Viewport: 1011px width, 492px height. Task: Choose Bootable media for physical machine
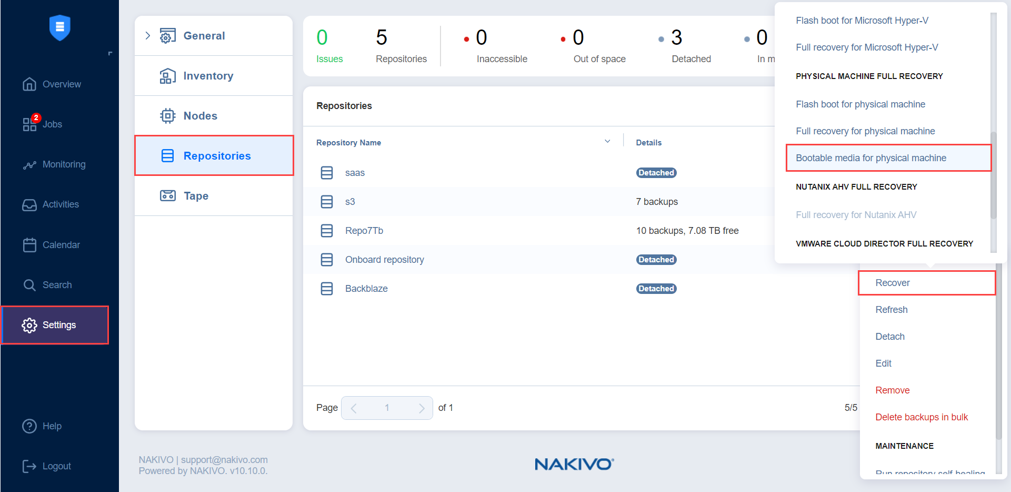point(888,158)
